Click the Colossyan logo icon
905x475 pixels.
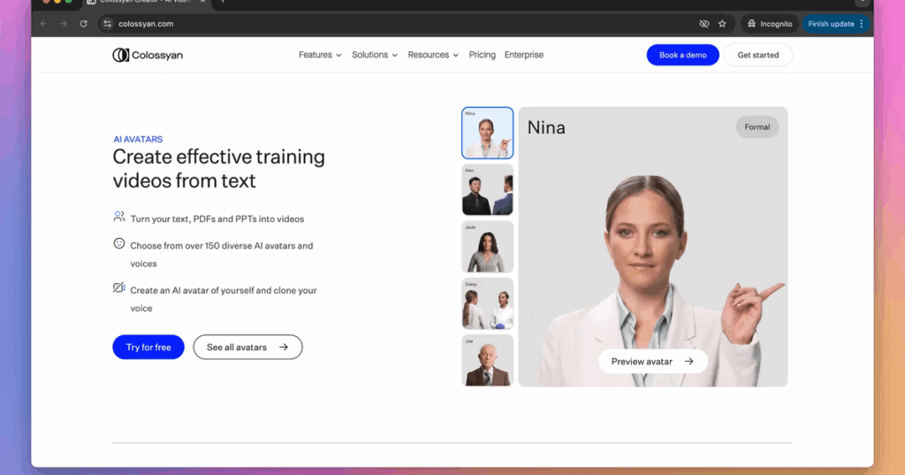121,55
